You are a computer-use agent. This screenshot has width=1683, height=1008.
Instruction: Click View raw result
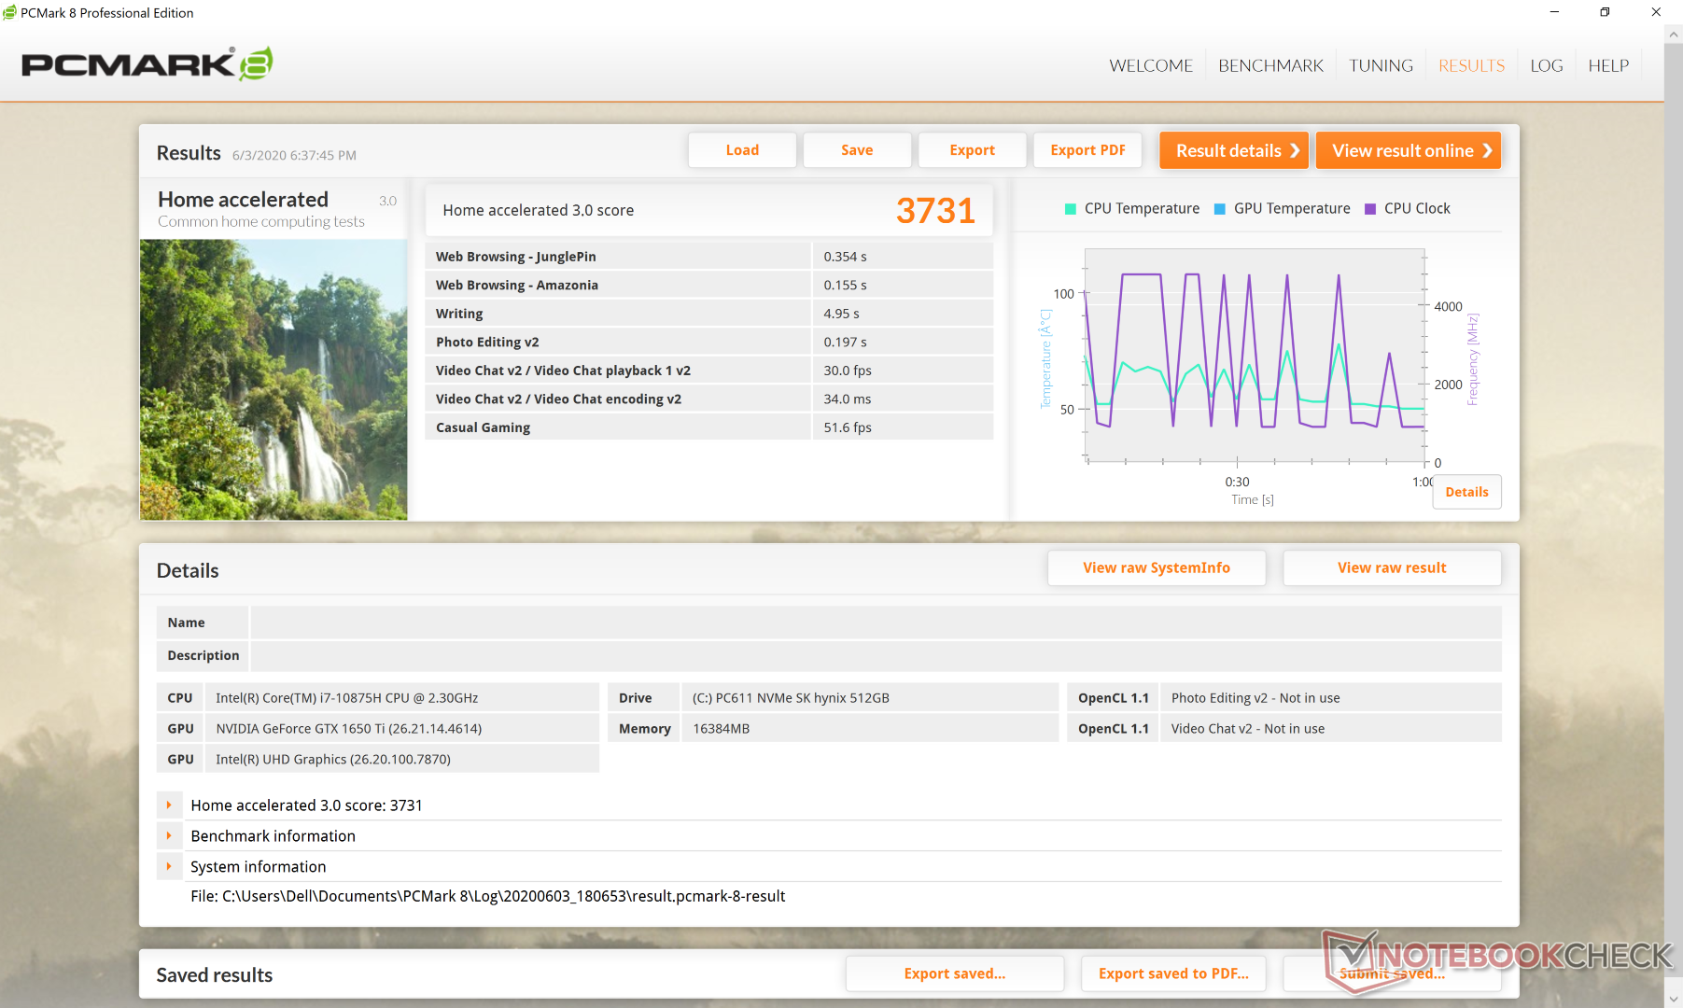pyautogui.click(x=1392, y=567)
